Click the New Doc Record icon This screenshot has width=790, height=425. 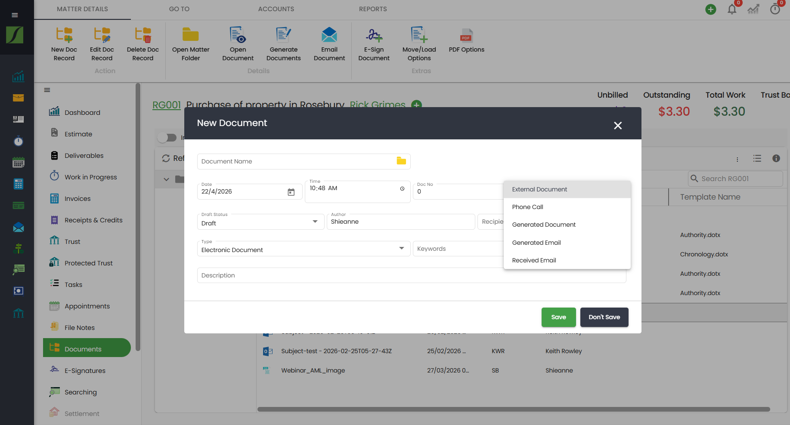point(64,35)
